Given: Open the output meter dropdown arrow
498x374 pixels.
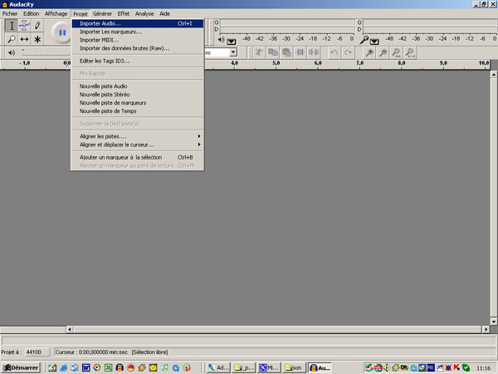Looking at the screenshot, I should click(x=232, y=42).
